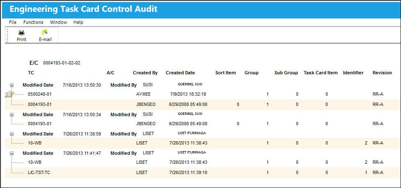
Task: Click the toolbar drag handle grip
Action: coord(7,35)
